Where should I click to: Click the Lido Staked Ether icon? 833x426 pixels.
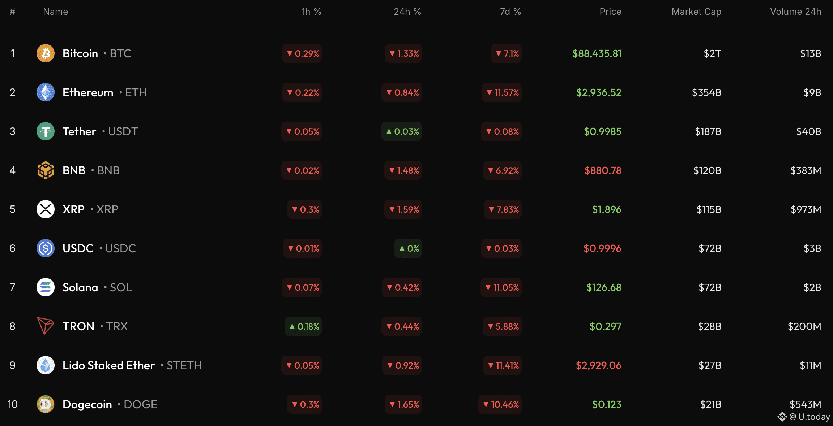click(x=46, y=365)
